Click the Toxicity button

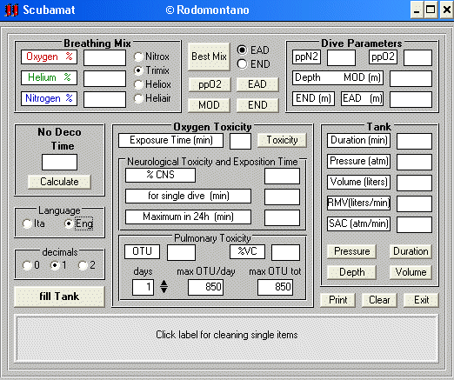click(x=282, y=140)
